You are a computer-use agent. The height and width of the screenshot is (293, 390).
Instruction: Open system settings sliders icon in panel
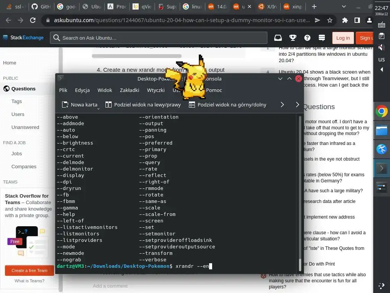click(x=382, y=187)
